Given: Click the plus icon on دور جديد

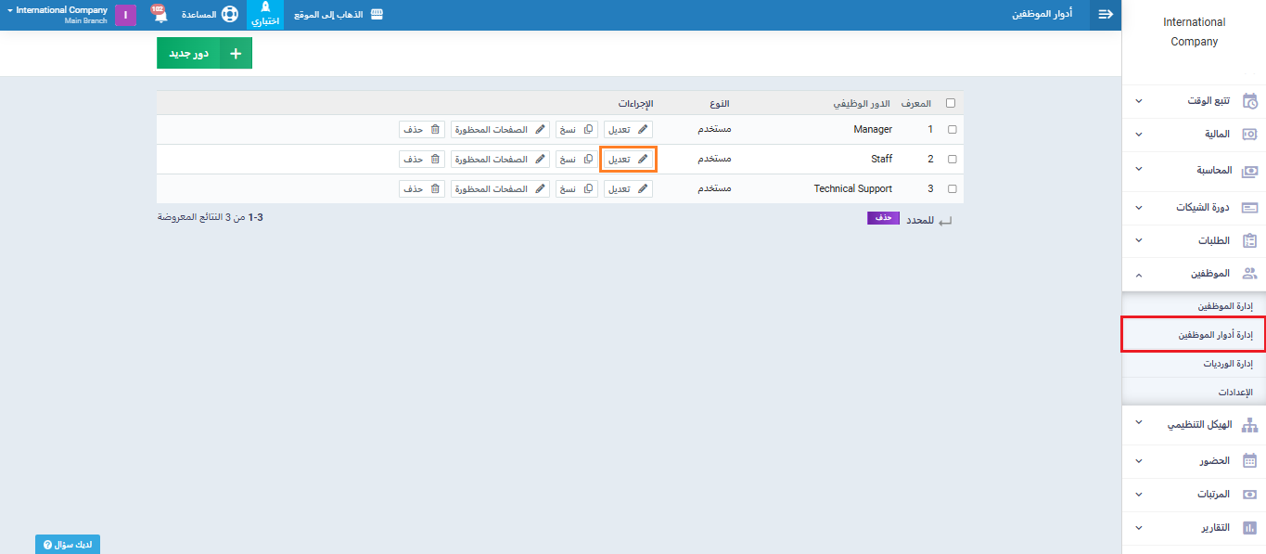Looking at the screenshot, I should pyautogui.click(x=236, y=54).
